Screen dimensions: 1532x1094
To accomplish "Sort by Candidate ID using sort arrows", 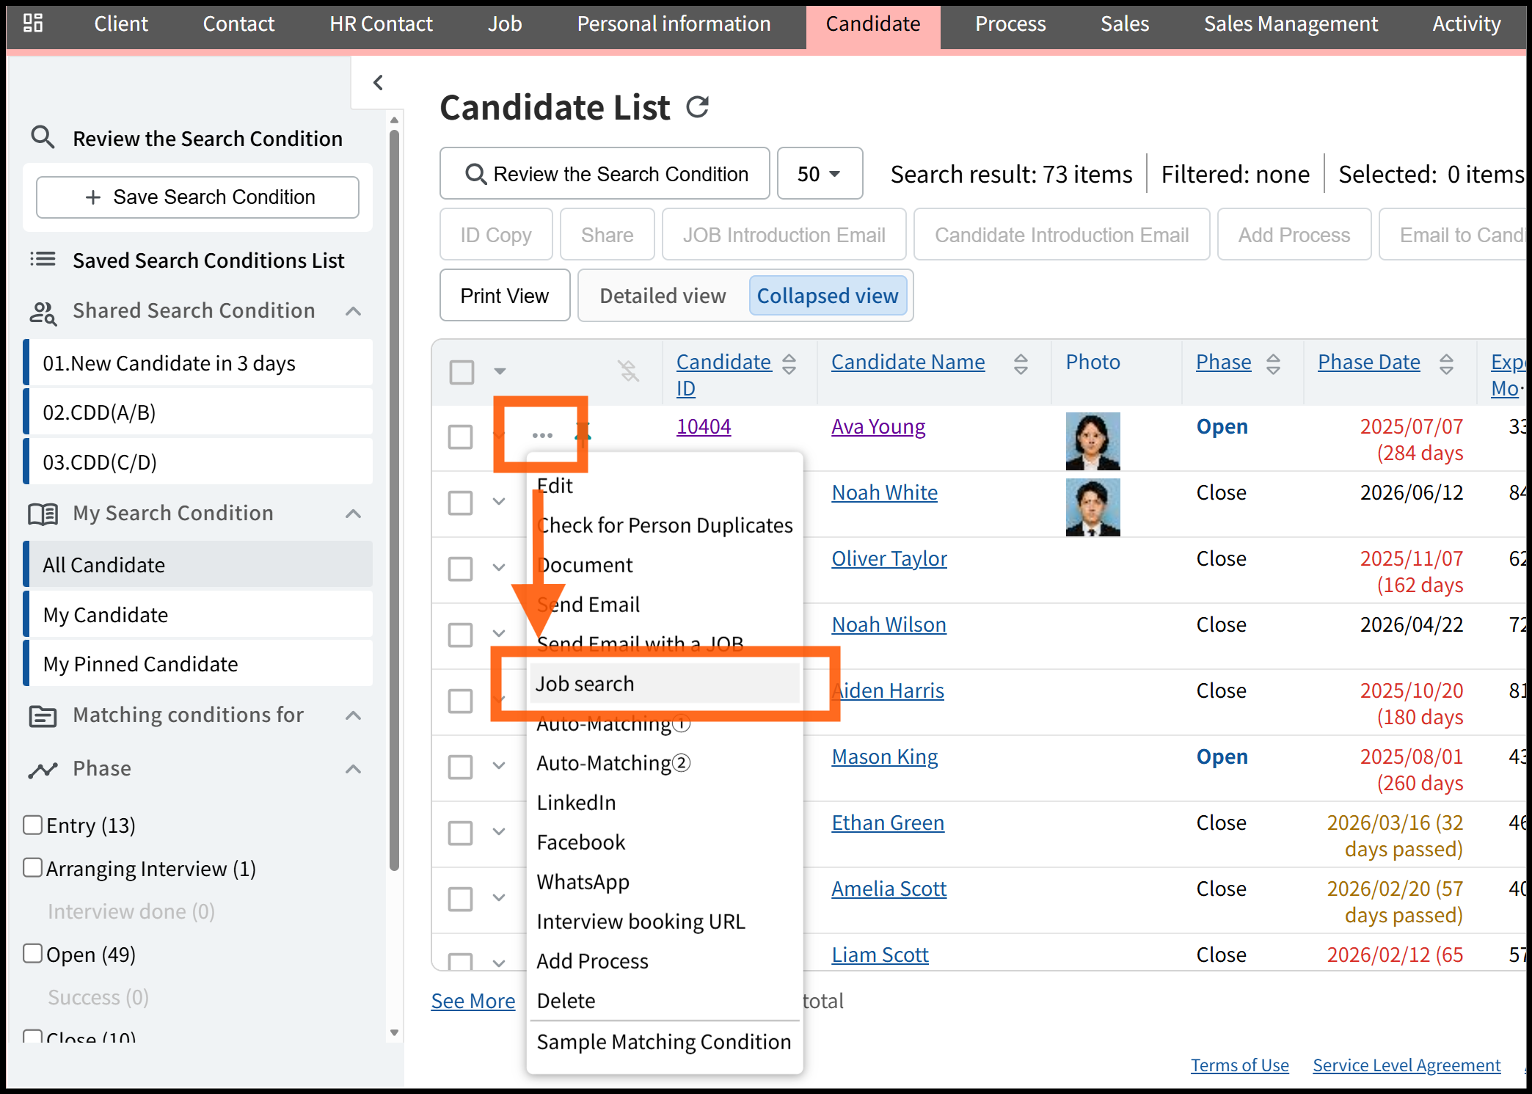I will click(x=789, y=364).
